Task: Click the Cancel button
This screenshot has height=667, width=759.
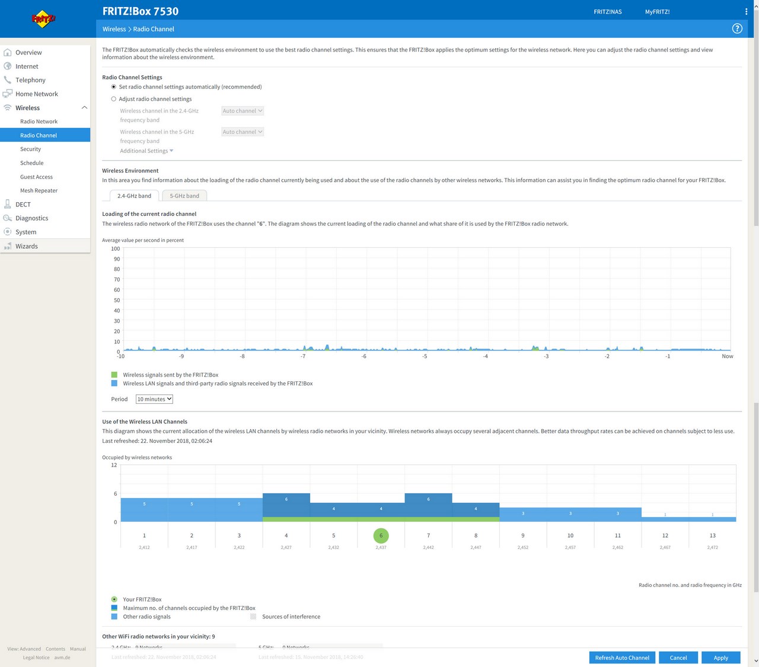Action: coord(678,658)
